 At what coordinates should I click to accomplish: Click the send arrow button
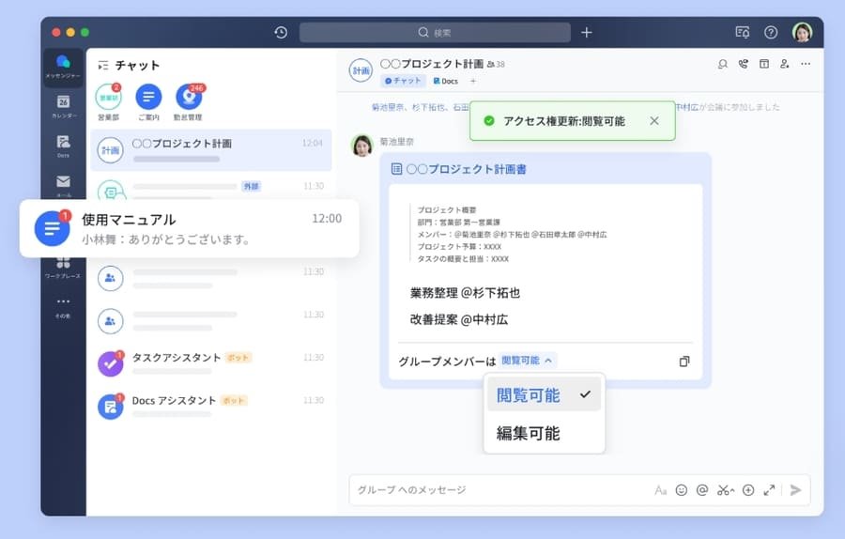click(795, 490)
